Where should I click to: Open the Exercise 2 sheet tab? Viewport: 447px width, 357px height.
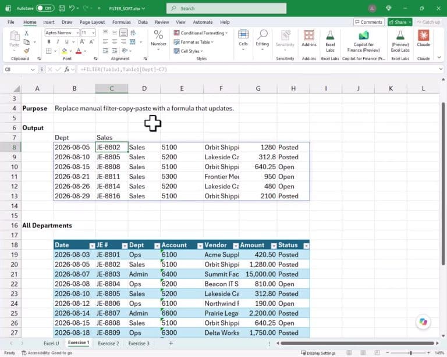coord(109,344)
